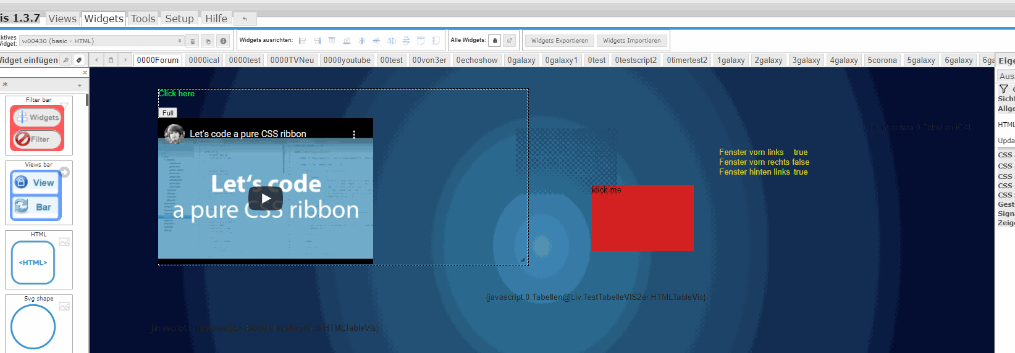Switch to the 0000Forum view tab

click(x=158, y=60)
